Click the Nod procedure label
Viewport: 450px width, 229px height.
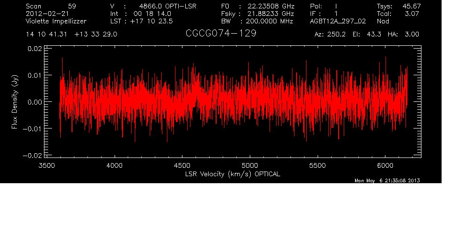[383, 21]
